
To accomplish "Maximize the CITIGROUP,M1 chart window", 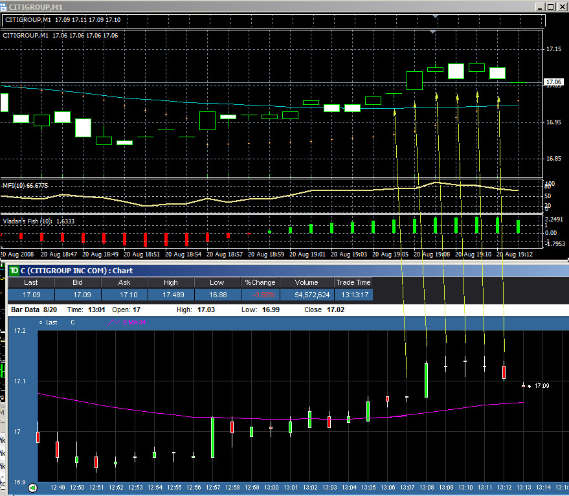I will coord(550,6).
